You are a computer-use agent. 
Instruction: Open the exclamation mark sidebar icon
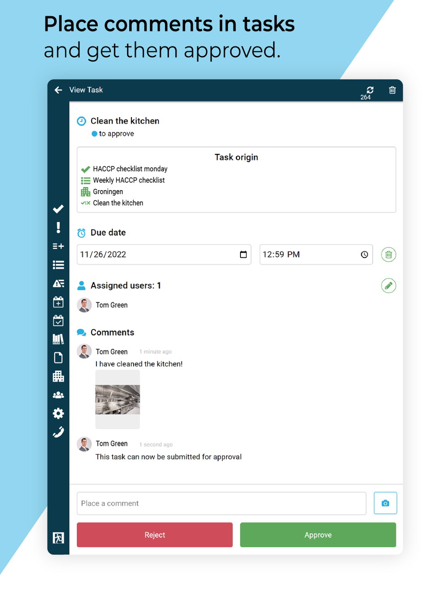(x=58, y=227)
